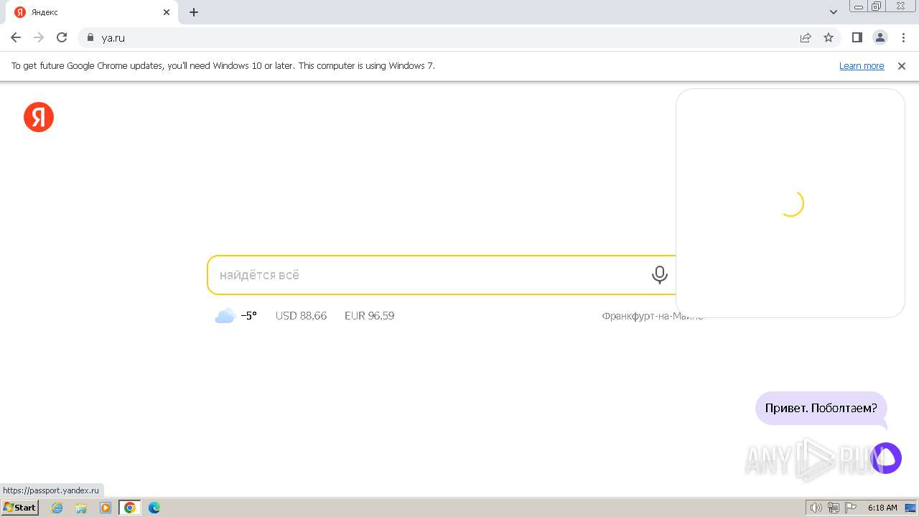This screenshot has height=517, width=919.
Task: Click the Привет. Поболтаем? chat bubble
Action: click(x=821, y=408)
